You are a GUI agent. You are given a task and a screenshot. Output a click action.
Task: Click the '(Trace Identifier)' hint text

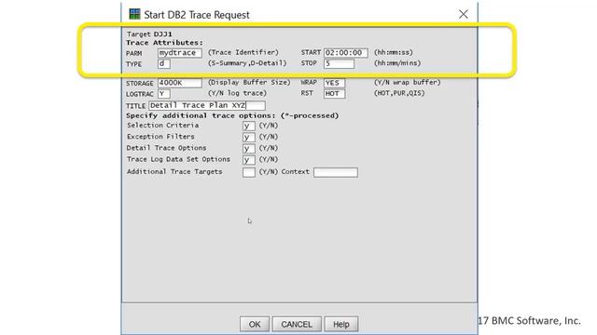pos(243,52)
